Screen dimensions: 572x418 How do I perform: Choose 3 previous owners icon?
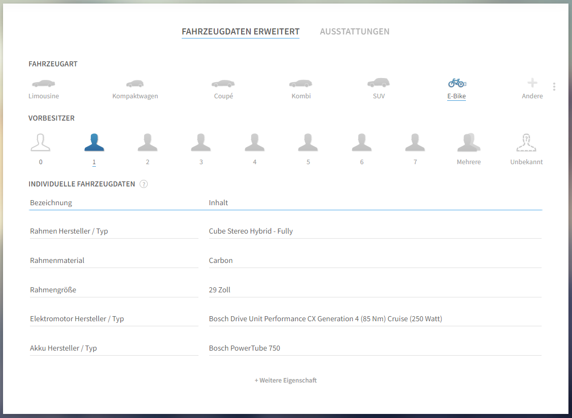point(201,142)
